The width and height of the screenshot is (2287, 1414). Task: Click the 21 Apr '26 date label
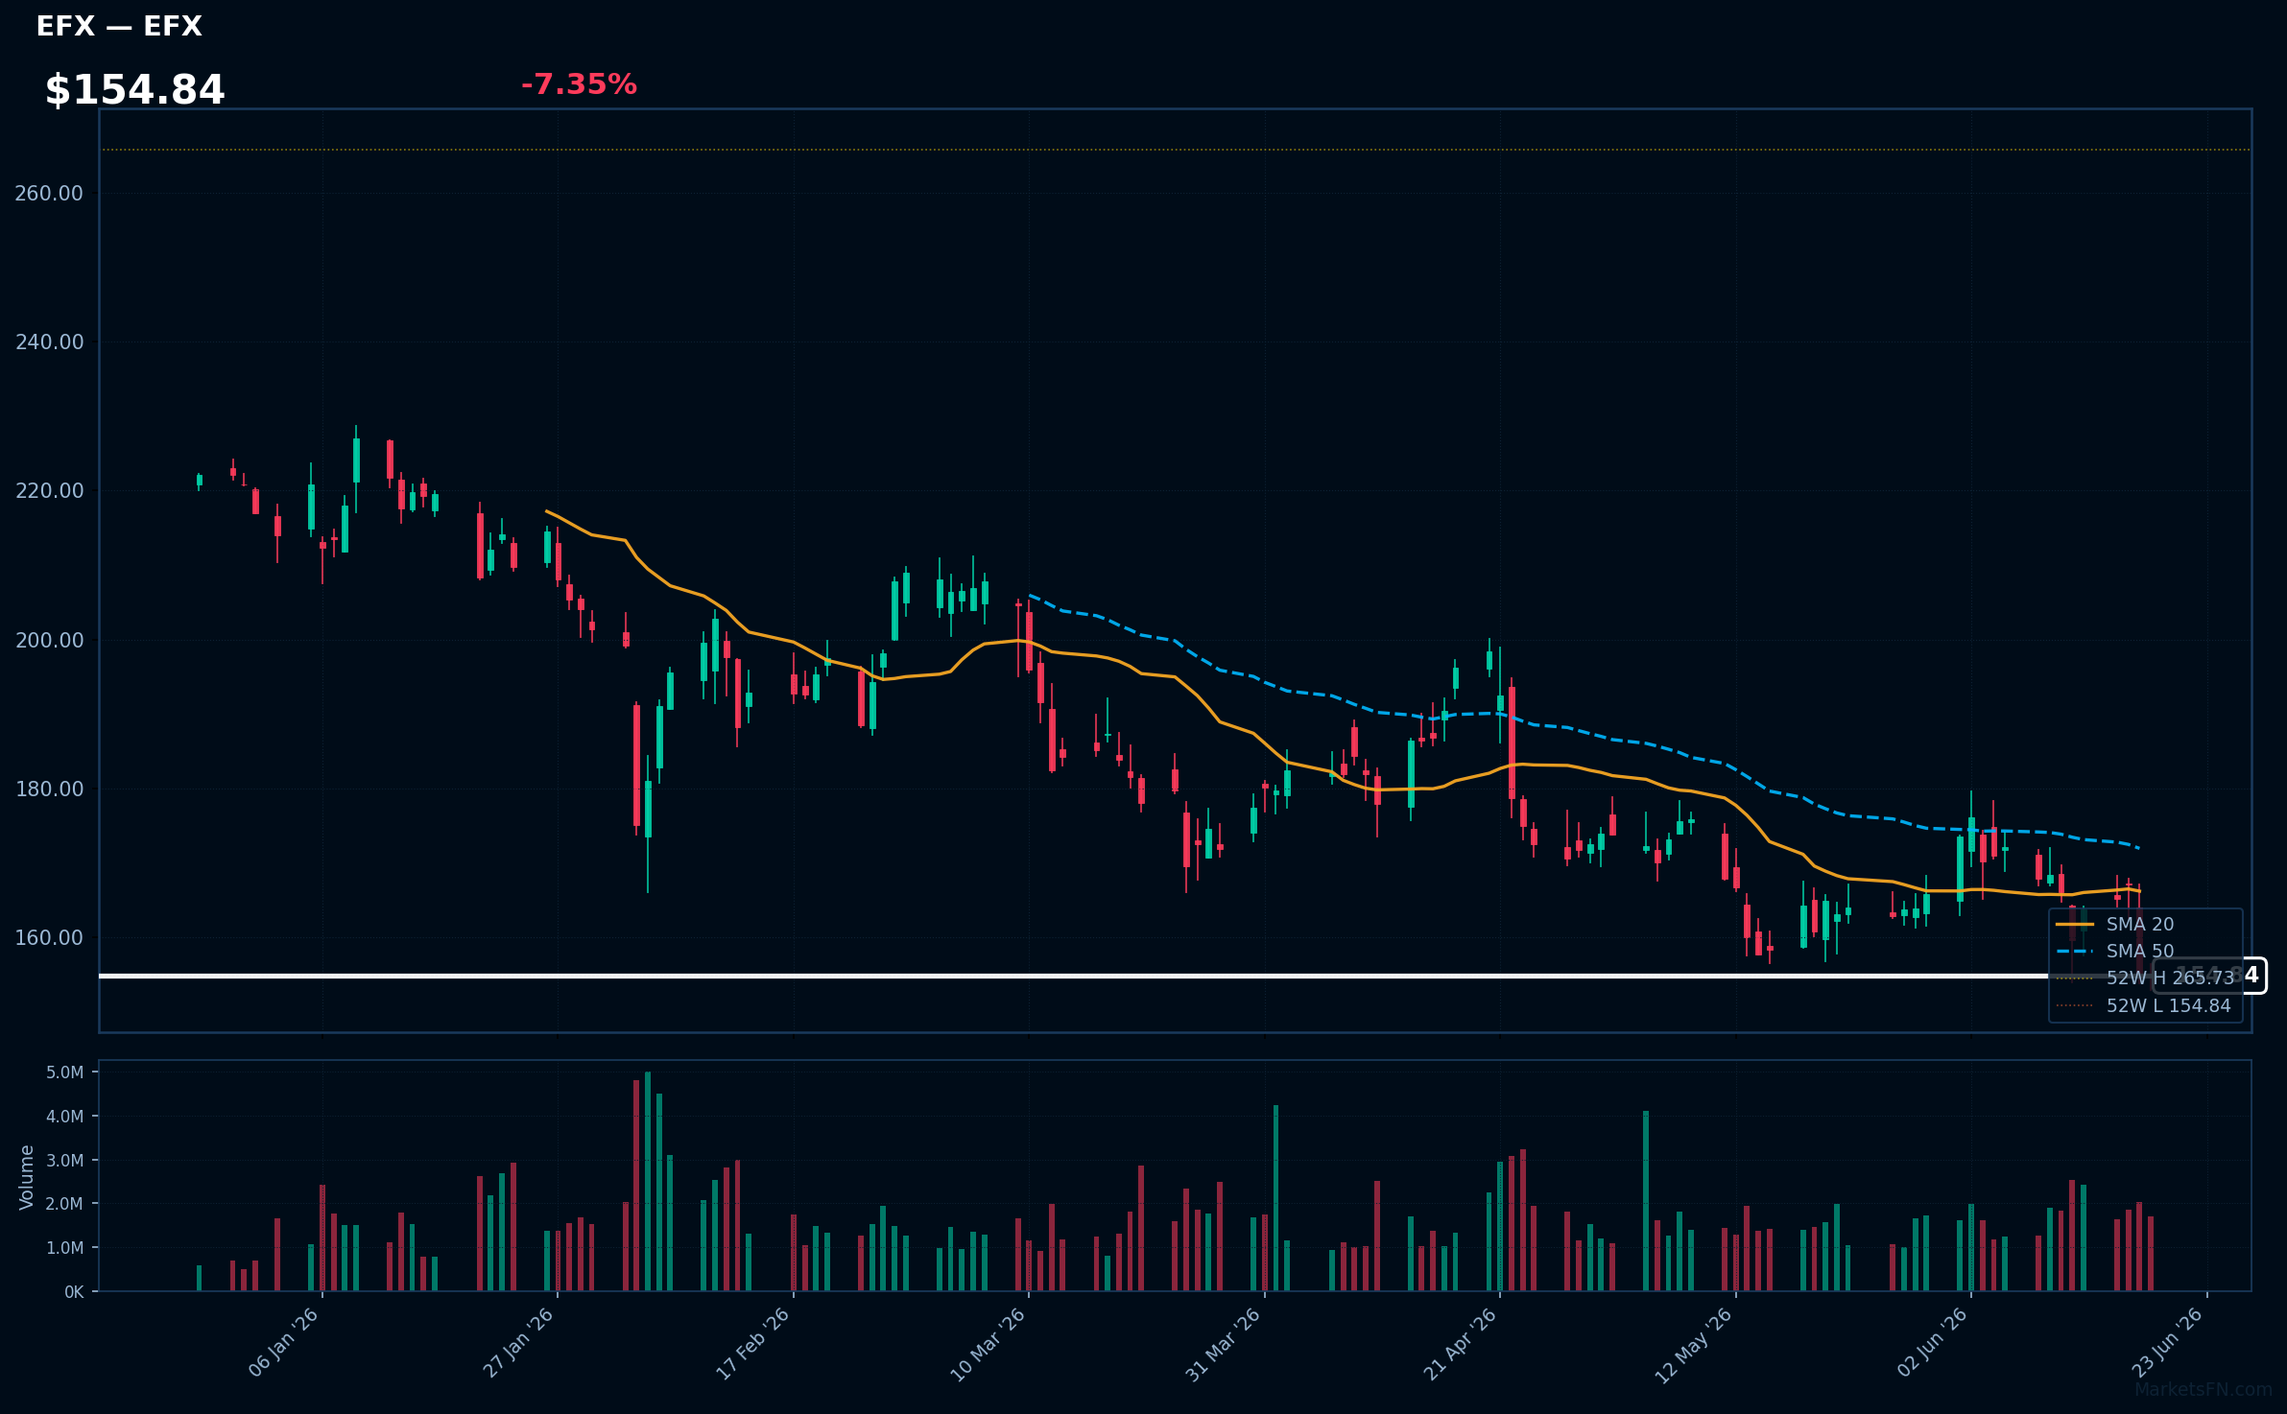click(1460, 1344)
